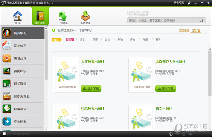Click 进入下载 for 人民教育出版社
The height and width of the screenshot is (137, 212).
[x=91, y=89]
